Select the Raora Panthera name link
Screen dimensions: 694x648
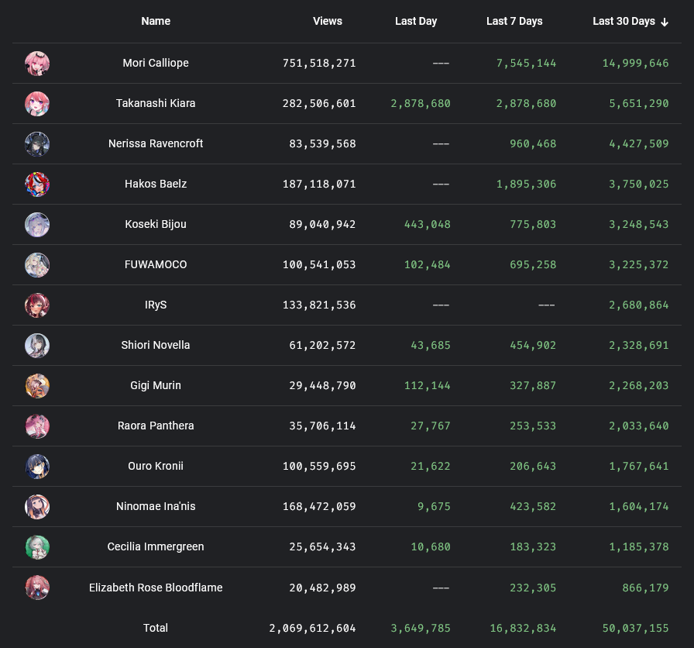click(156, 426)
